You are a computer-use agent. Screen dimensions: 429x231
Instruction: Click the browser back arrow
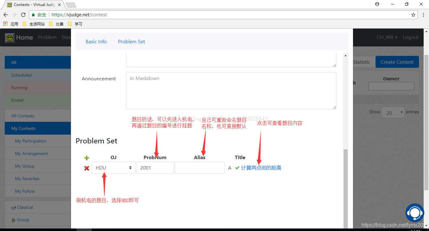click(6, 15)
